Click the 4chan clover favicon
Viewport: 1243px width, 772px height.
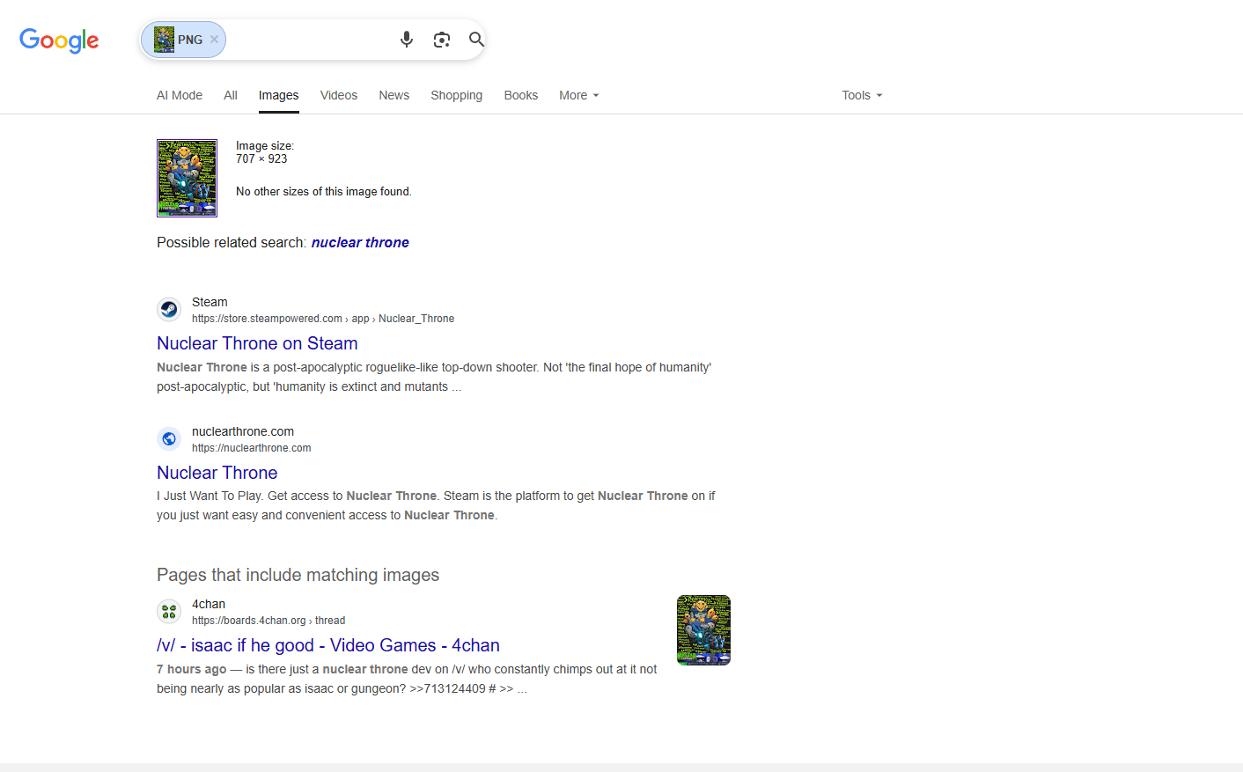click(169, 611)
